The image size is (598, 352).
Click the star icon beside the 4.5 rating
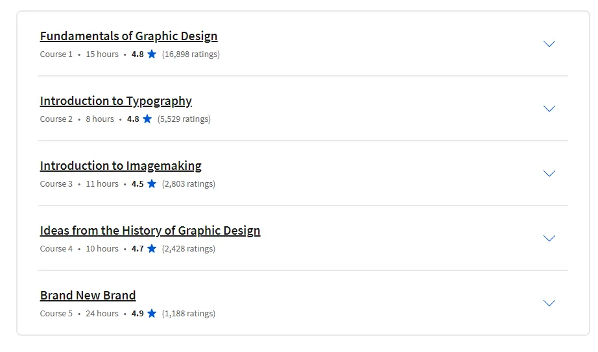tap(152, 184)
